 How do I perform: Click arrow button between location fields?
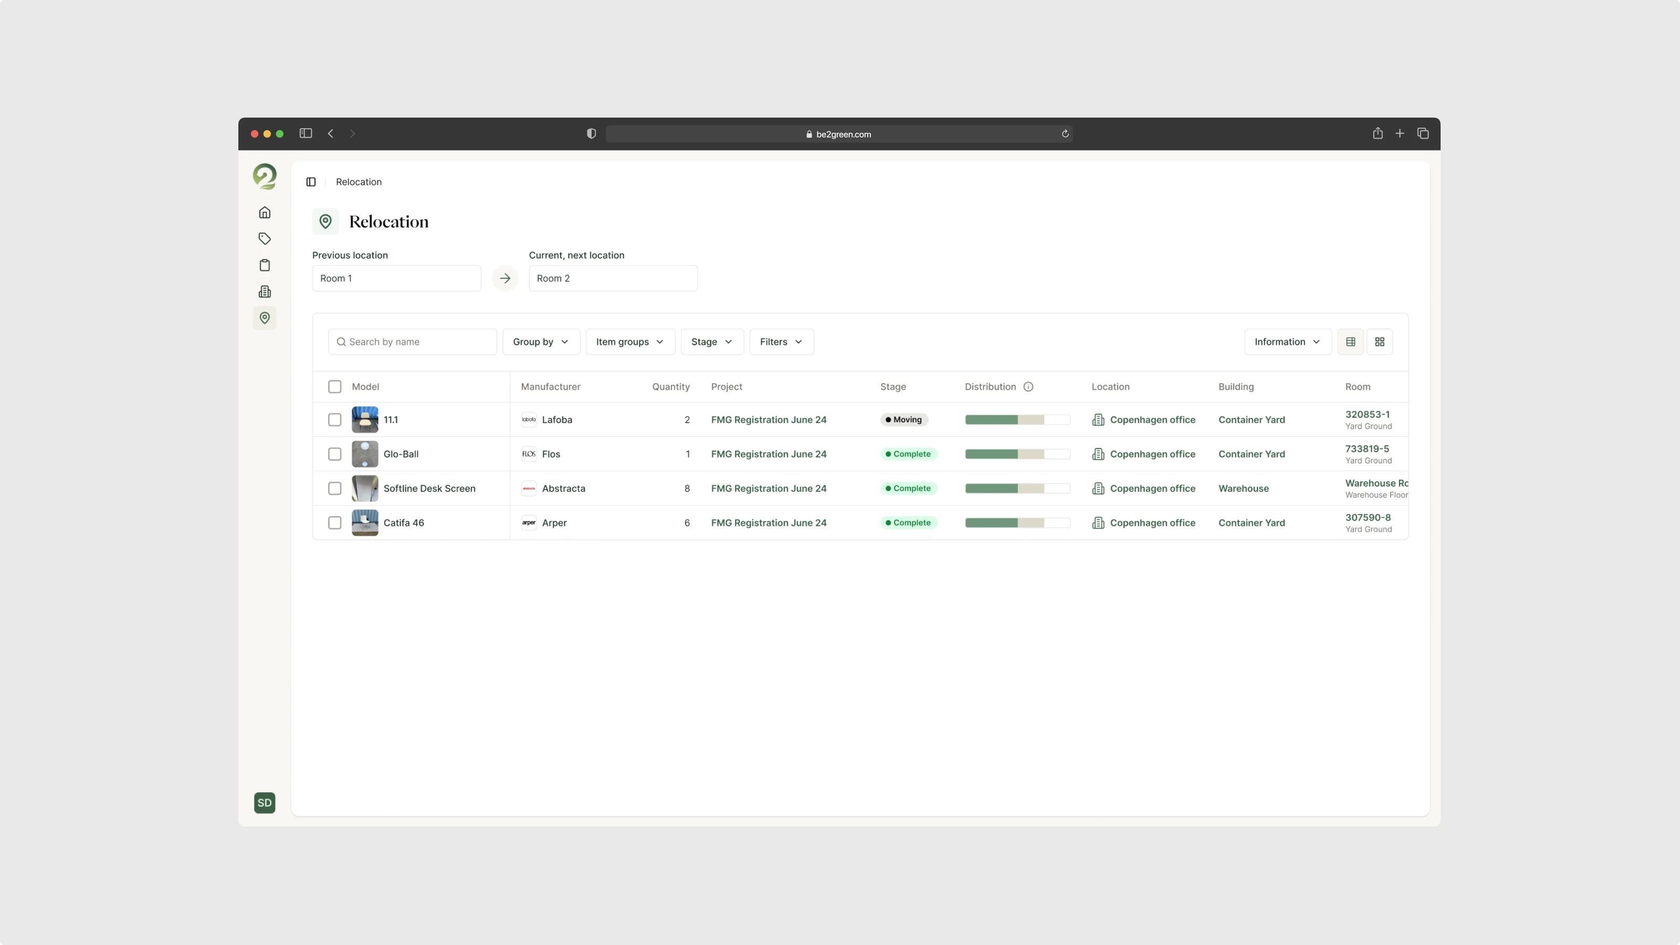coord(505,278)
